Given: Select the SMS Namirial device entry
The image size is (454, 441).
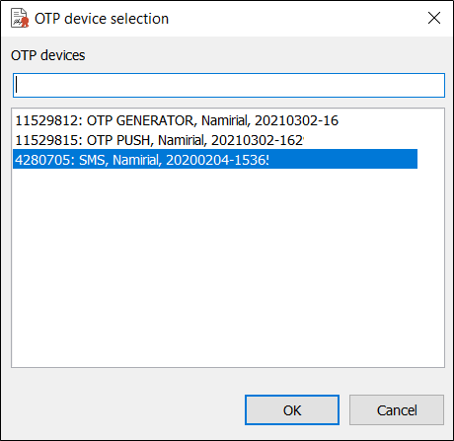Looking at the screenshot, I should [x=215, y=159].
